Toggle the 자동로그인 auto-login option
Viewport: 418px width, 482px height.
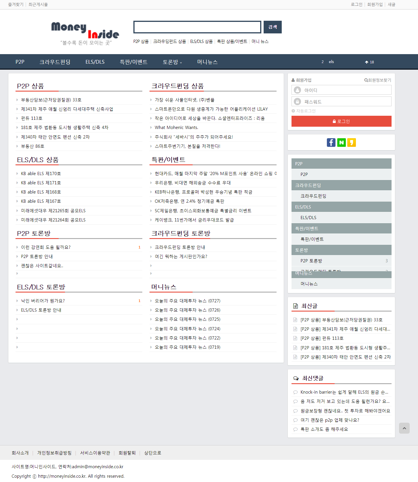click(304, 111)
